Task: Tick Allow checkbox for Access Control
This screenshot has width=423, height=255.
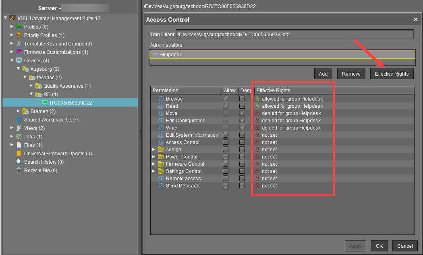Action: 226,142
